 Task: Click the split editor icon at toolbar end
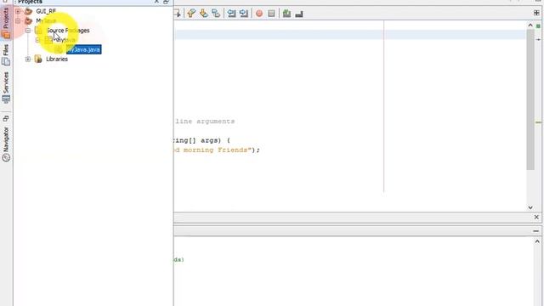536,13
